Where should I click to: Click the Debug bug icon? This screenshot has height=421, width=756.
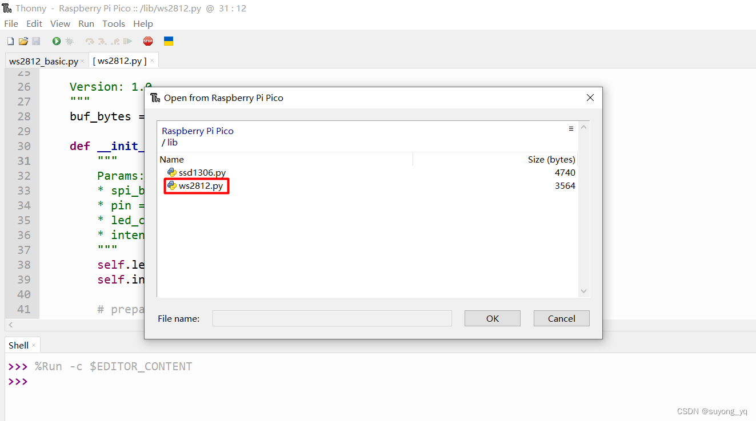coord(70,41)
